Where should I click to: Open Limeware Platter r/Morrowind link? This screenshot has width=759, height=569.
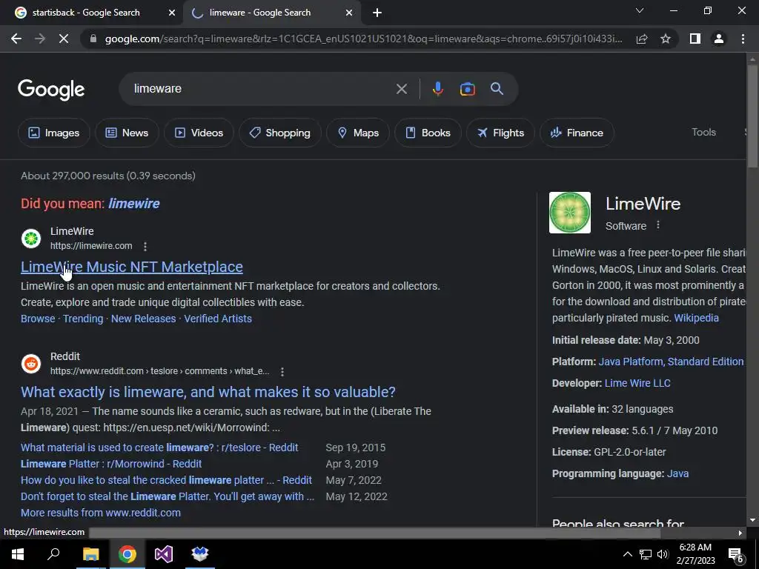point(111,464)
